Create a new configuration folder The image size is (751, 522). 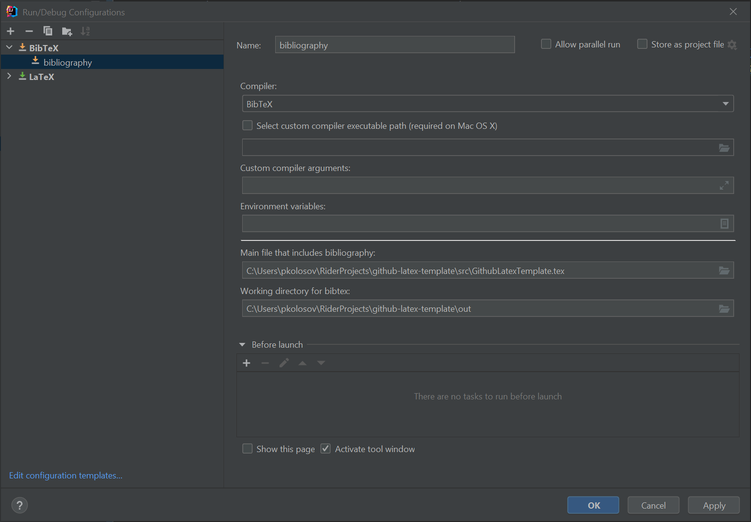coord(67,32)
